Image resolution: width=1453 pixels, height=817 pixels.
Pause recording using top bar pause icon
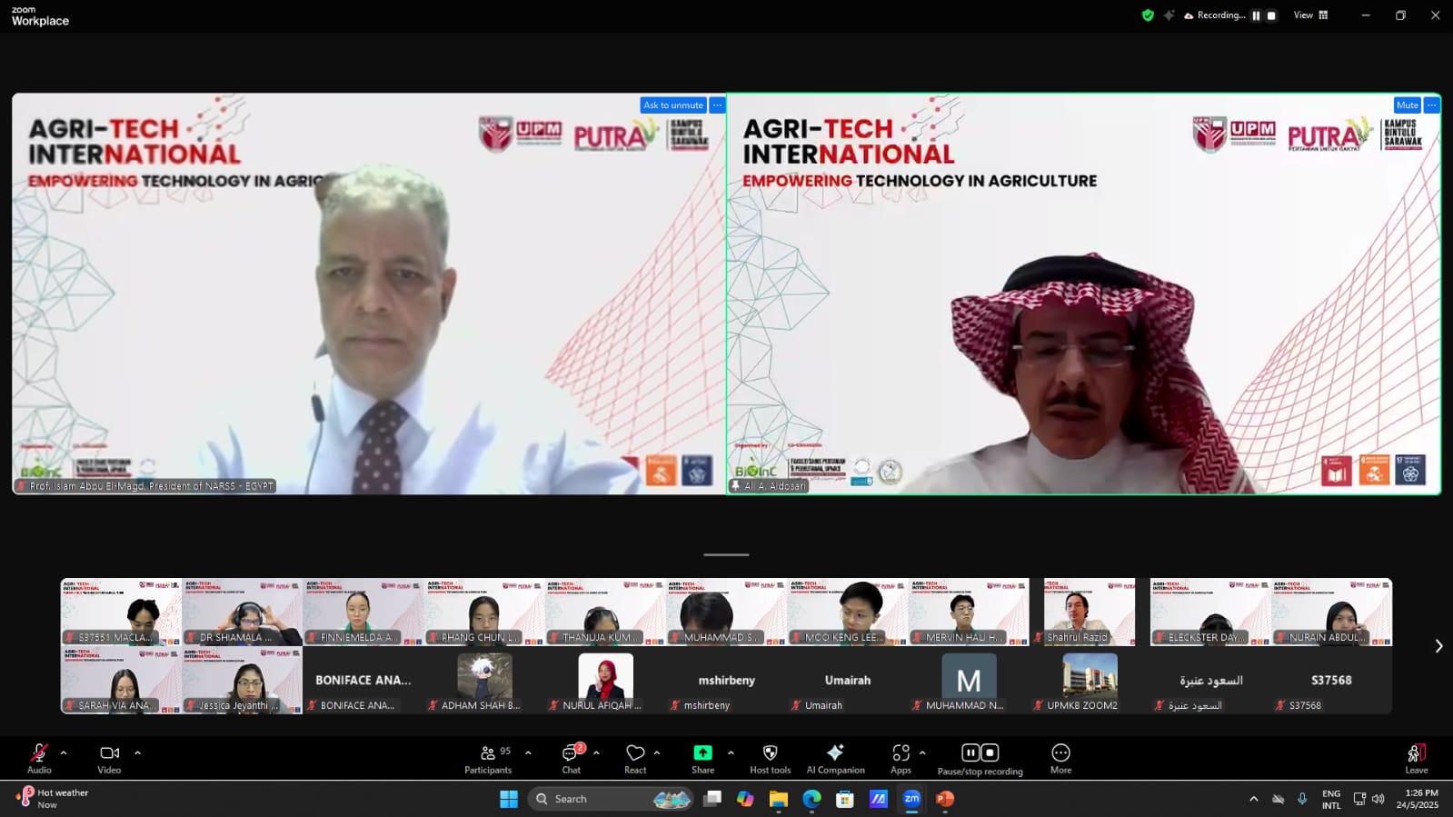pos(1256,15)
